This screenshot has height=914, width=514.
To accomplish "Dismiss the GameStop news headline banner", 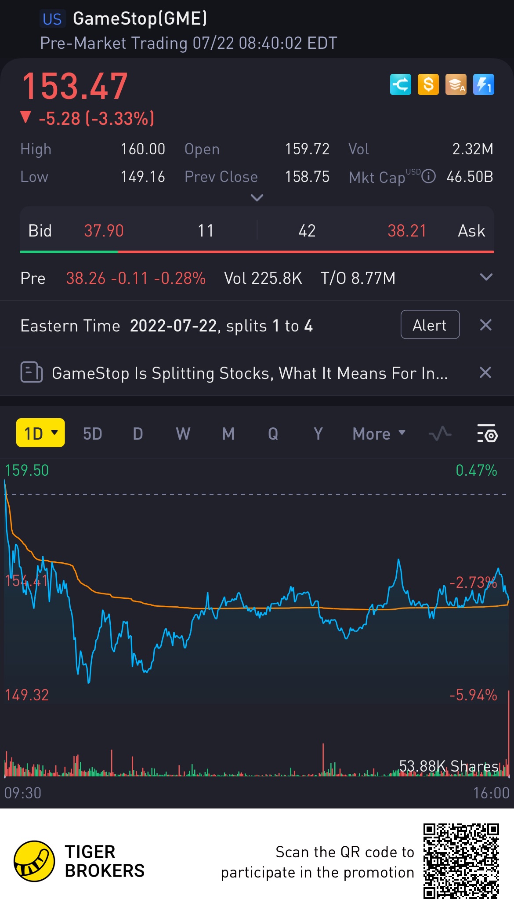I will [485, 372].
